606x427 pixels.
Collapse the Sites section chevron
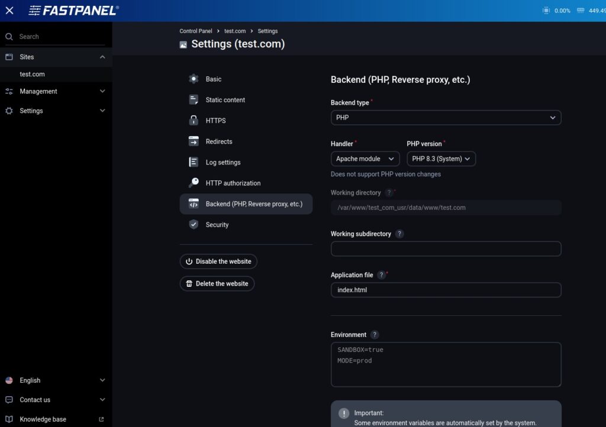102,57
